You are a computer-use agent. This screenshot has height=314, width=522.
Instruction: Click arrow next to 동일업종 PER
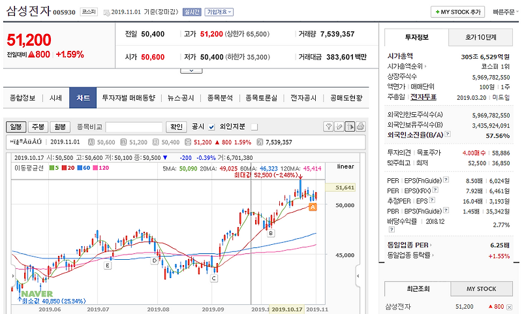point(431,245)
